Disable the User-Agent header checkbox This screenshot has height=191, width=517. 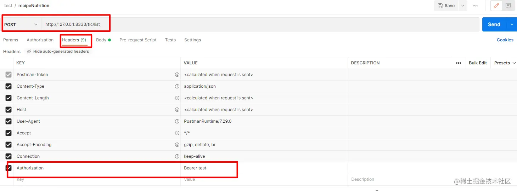coord(9,121)
